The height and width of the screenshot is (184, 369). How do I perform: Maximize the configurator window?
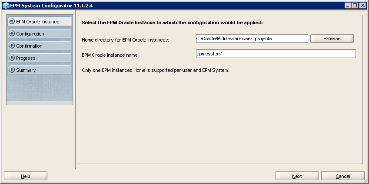pos(356,6)
